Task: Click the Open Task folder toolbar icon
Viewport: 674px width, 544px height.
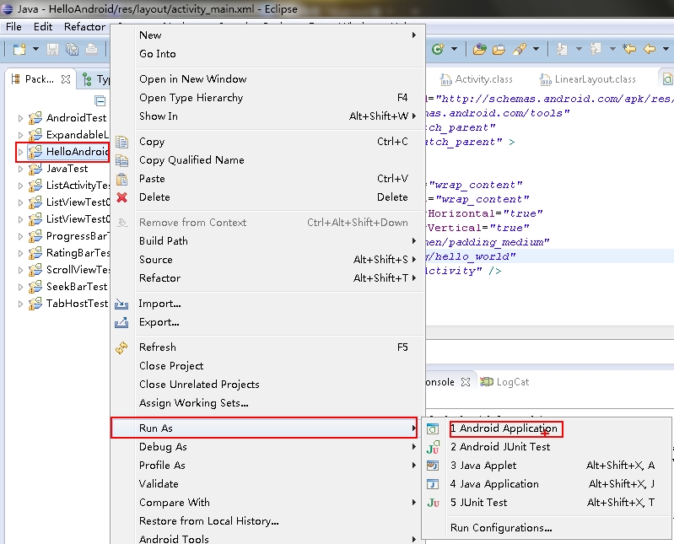Action: click(499, 50)
